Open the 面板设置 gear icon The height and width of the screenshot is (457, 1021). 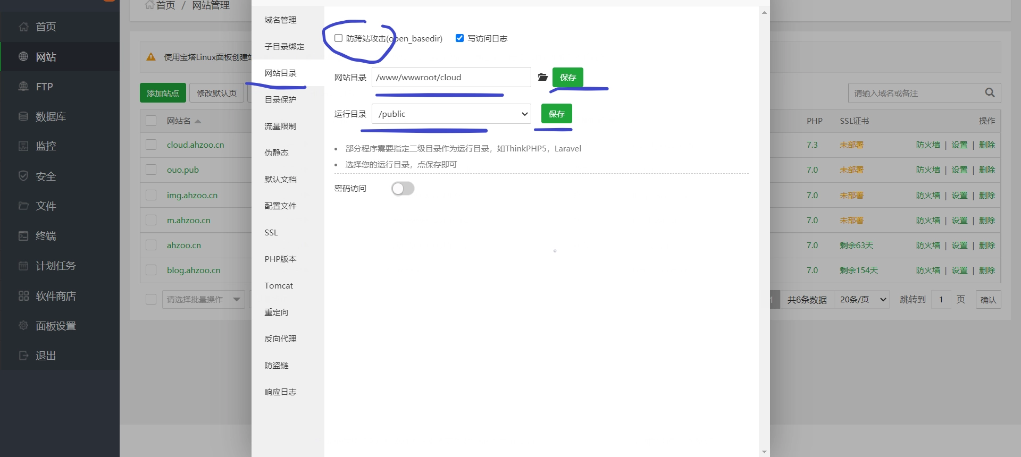(x=23, y=325)
